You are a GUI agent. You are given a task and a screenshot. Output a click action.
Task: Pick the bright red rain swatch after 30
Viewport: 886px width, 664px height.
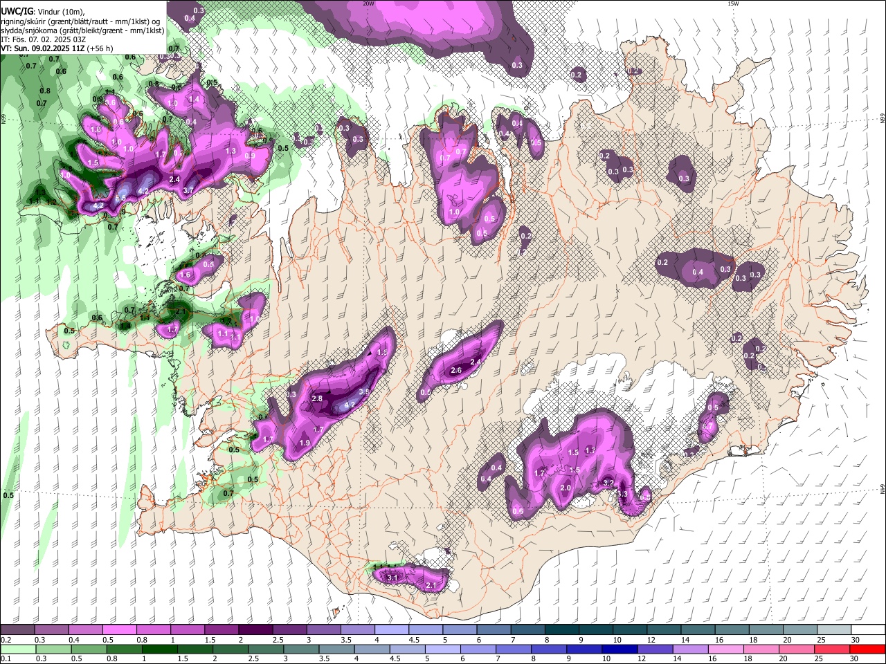[x=867, y=649]
